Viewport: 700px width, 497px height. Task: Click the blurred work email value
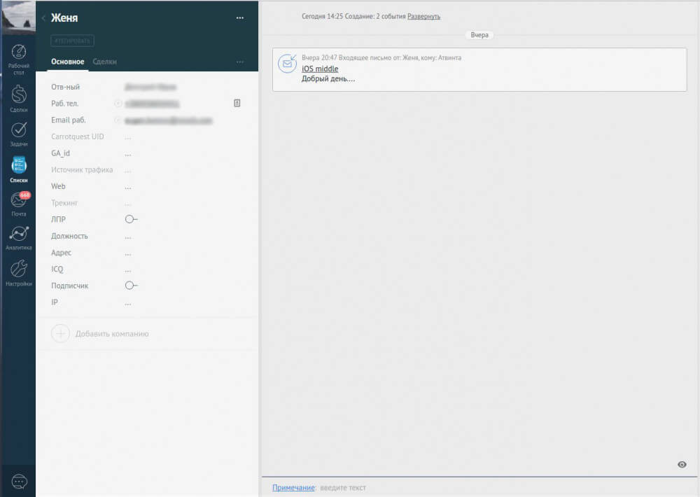point(168,120)
